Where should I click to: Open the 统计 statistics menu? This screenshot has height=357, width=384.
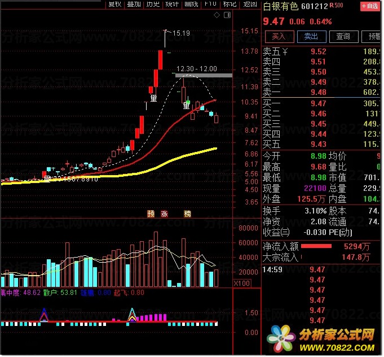(x=172, y=4)
